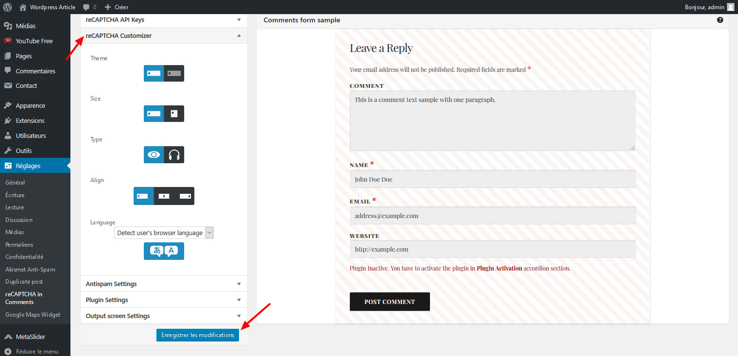Click the admin avatar picture

(730, 7)
